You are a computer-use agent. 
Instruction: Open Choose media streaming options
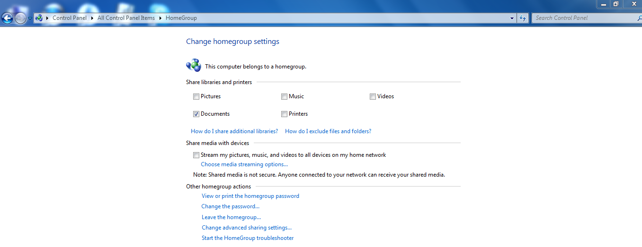point(244,164)
